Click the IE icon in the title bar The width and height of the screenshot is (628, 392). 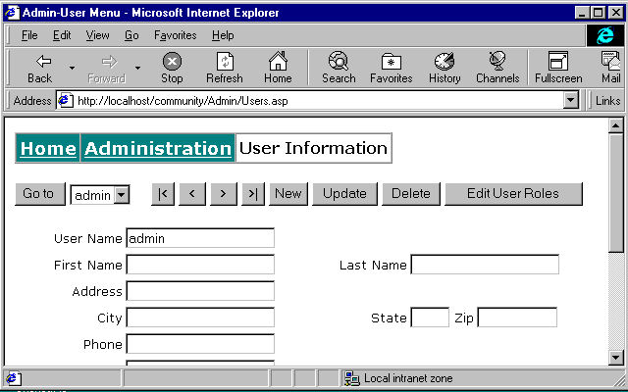tap(12, 13)
